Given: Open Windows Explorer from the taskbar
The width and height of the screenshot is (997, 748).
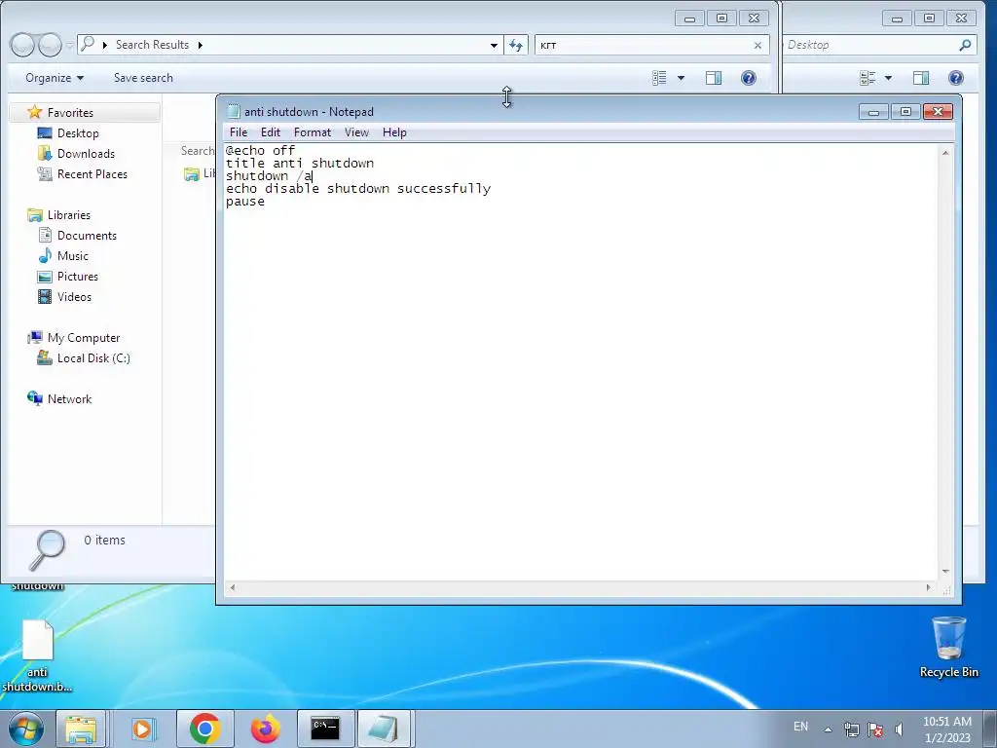Looking at the screenshot, I should tap(81, 729).
